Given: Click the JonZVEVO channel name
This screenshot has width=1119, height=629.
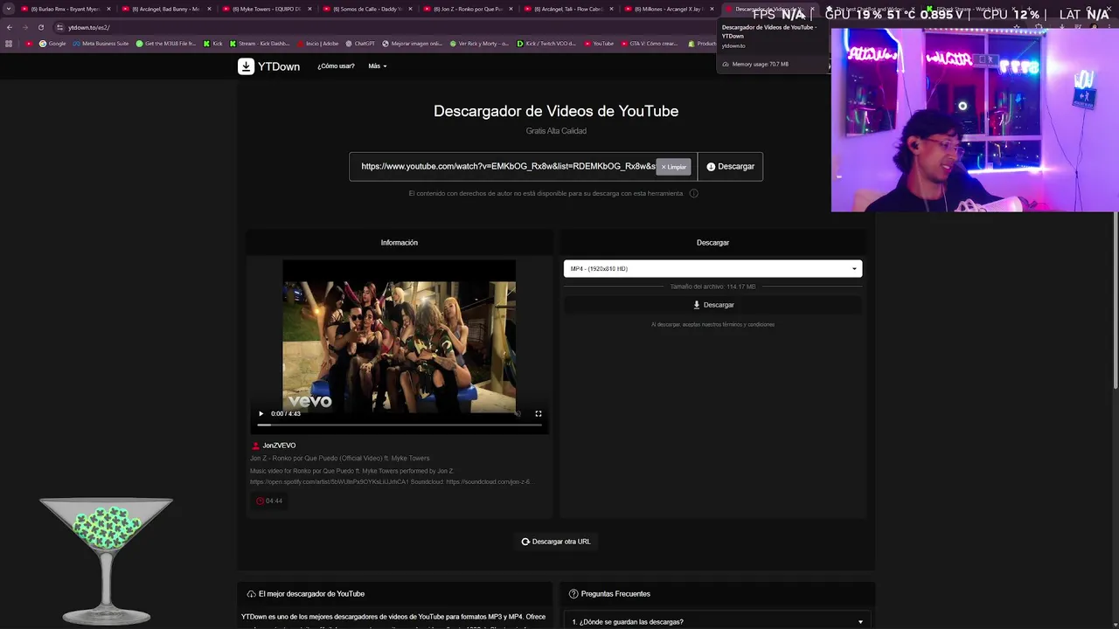Looking at the screenshot, I should (x=279, y=446).
